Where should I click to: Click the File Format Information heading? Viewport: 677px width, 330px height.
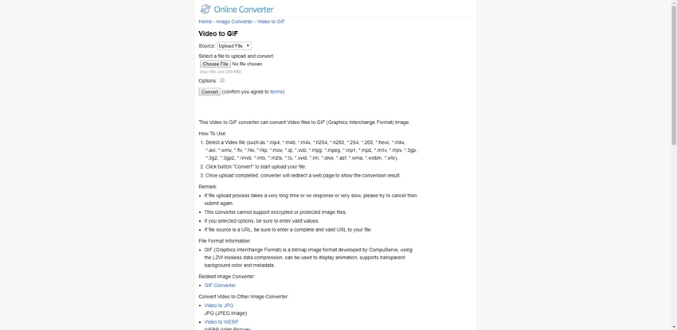tap(225, 241)
